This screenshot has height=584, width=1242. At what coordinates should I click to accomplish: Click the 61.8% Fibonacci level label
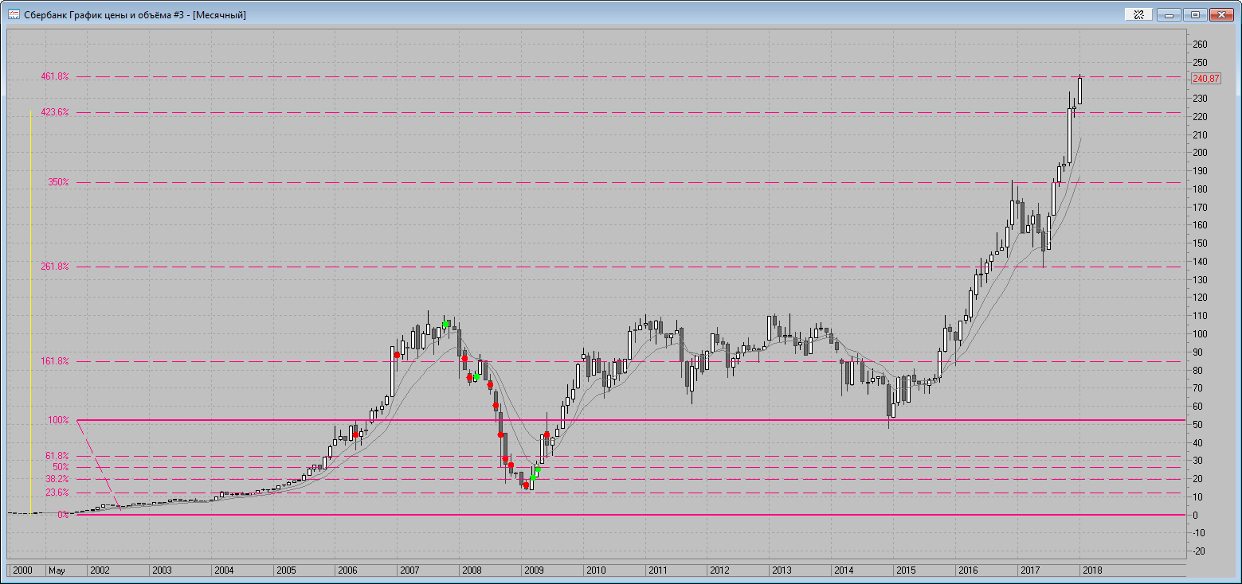[57, 456]
